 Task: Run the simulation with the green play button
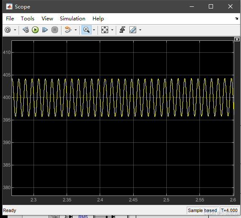click(35, 30)
